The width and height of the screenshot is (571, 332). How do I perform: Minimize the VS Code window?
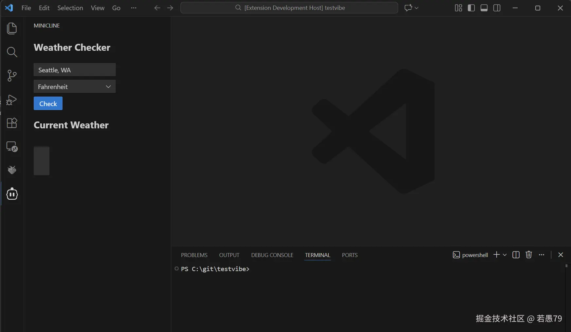[515, 8]
